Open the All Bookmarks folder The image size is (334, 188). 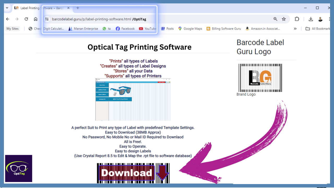coord(318,29)
